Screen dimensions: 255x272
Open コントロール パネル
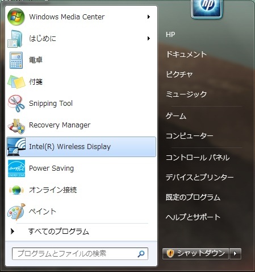click(x=198, y=158)
